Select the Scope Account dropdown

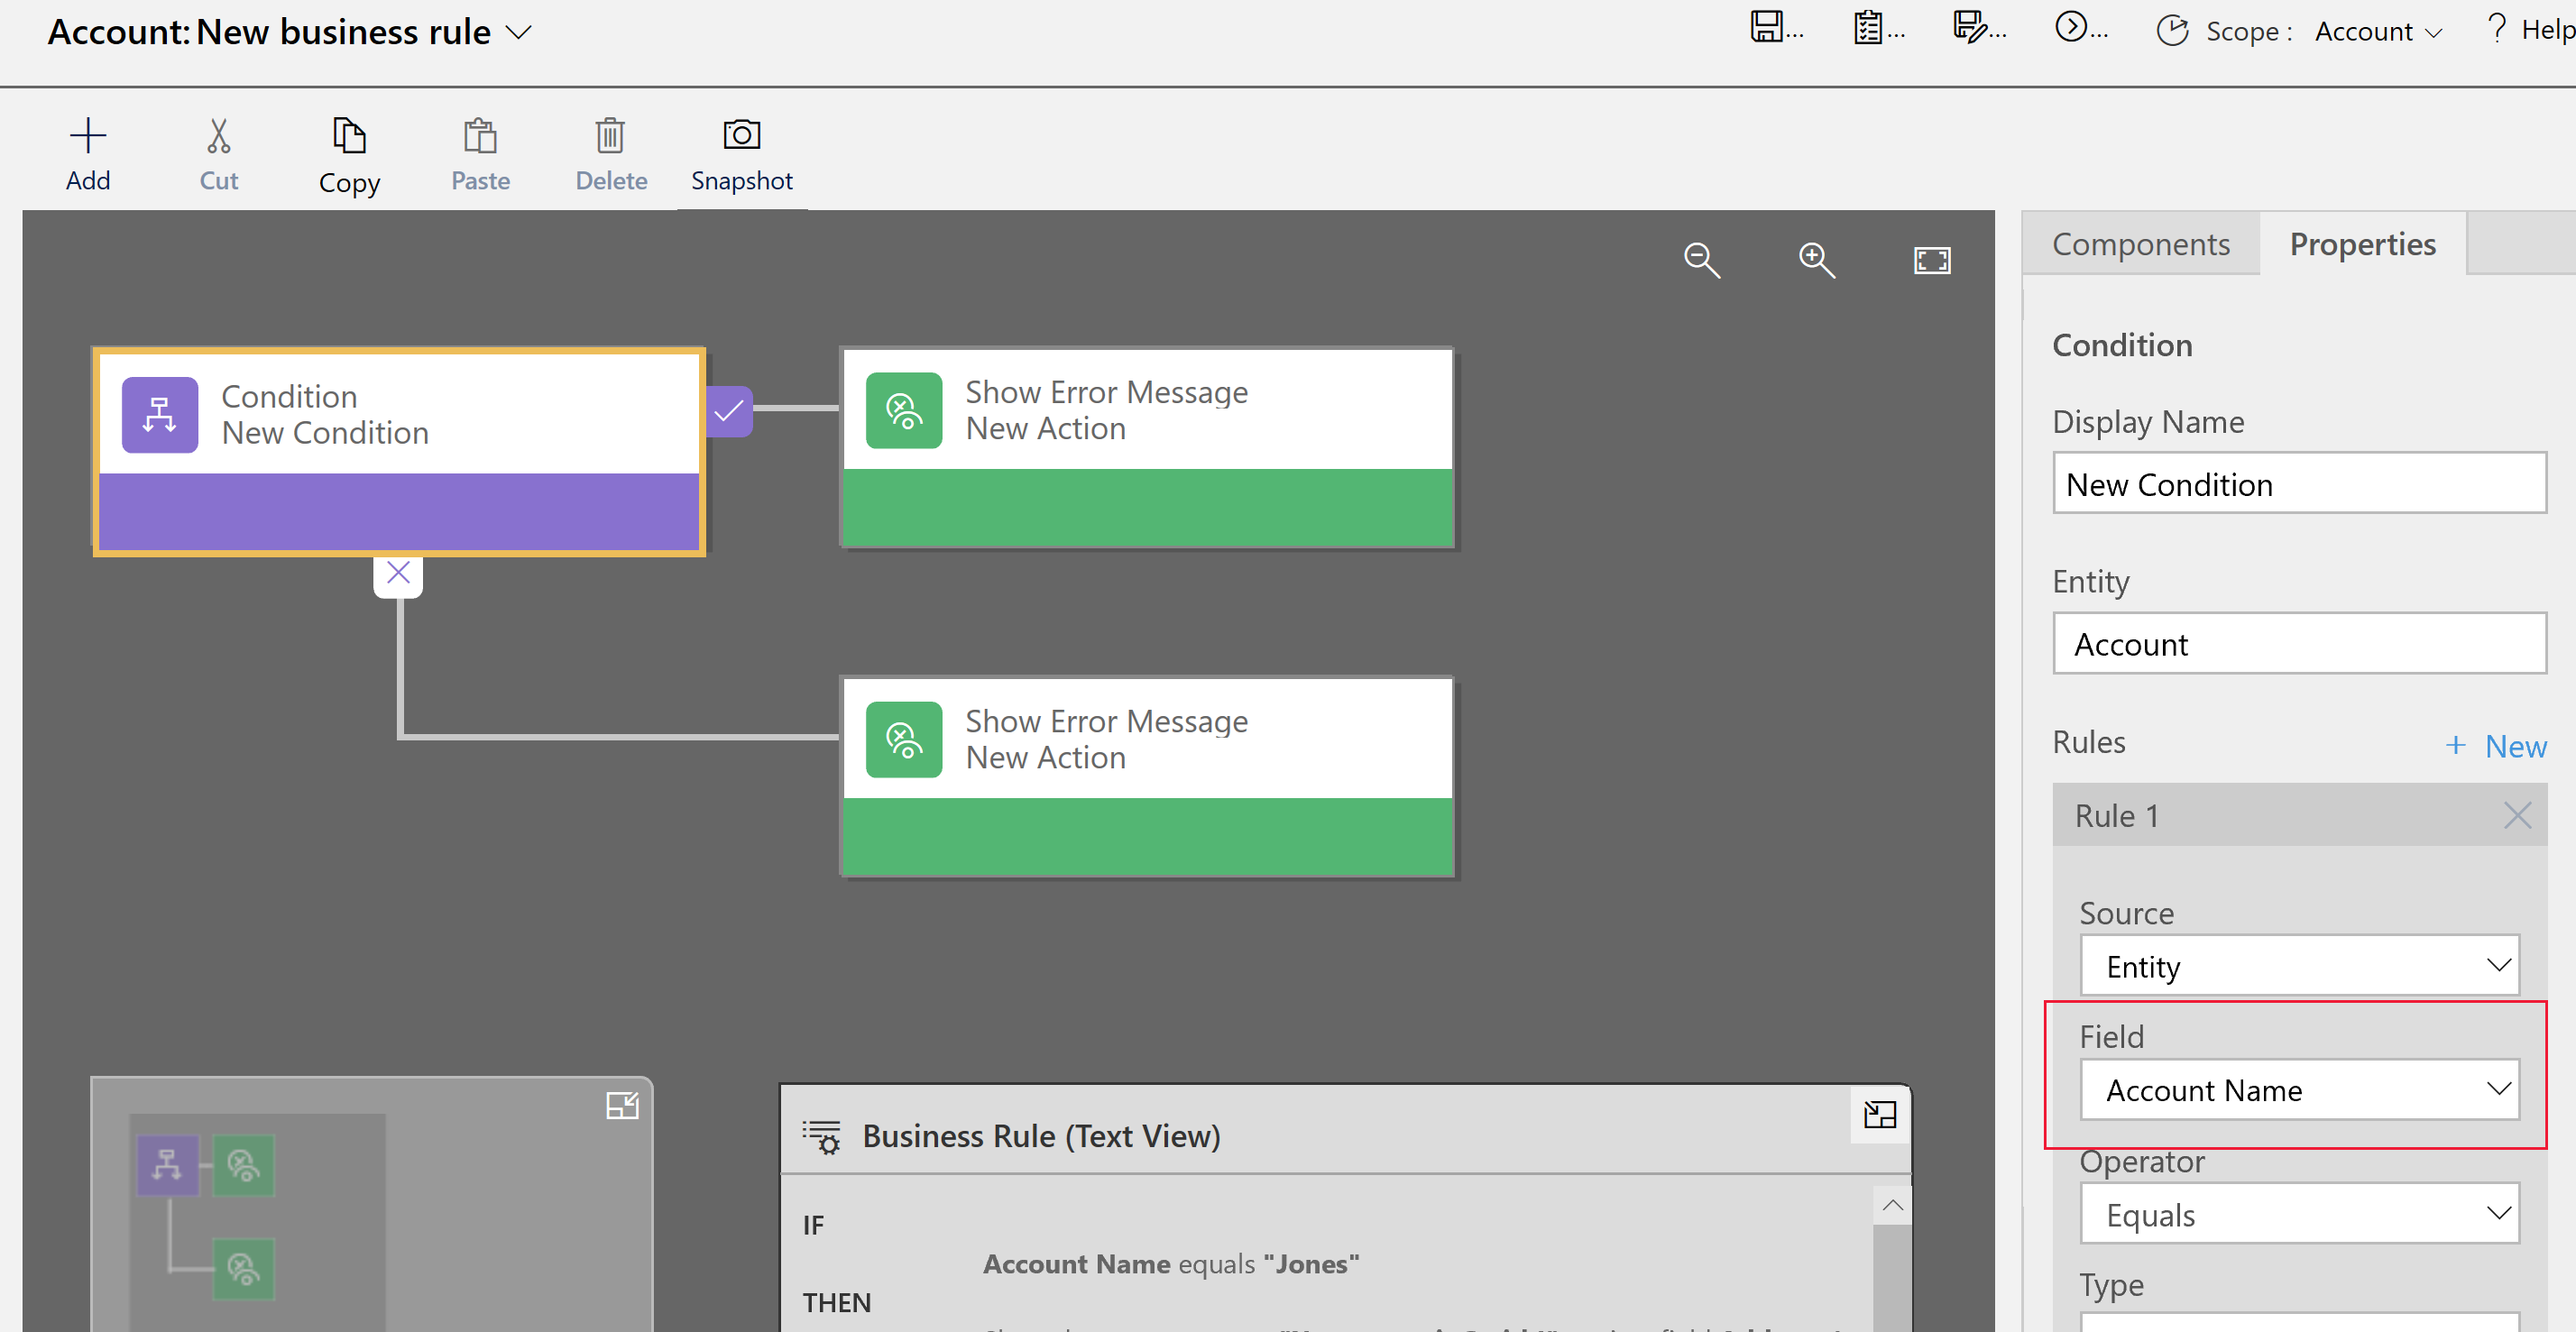pos(2362,31)
